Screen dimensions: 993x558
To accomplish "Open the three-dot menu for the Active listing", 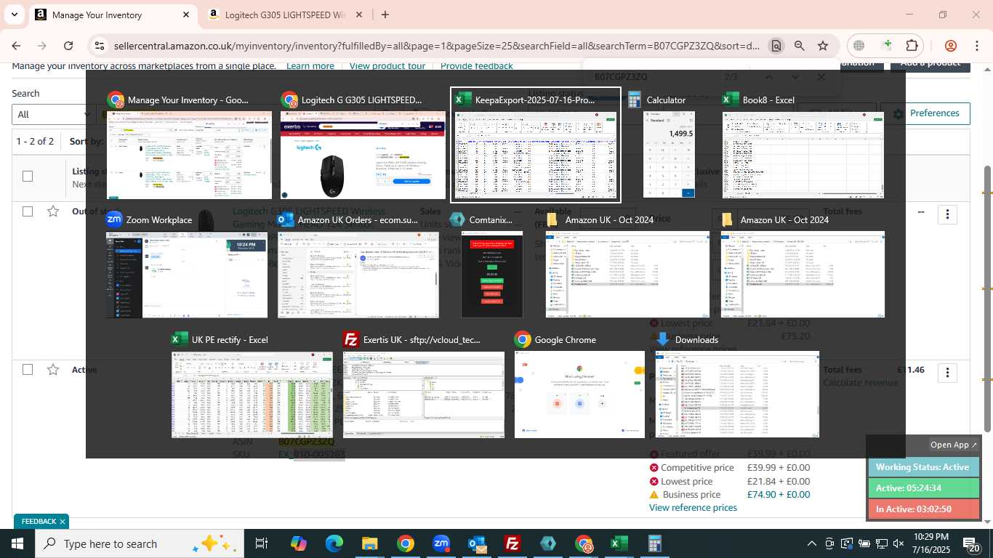I will tap(947, 373).
